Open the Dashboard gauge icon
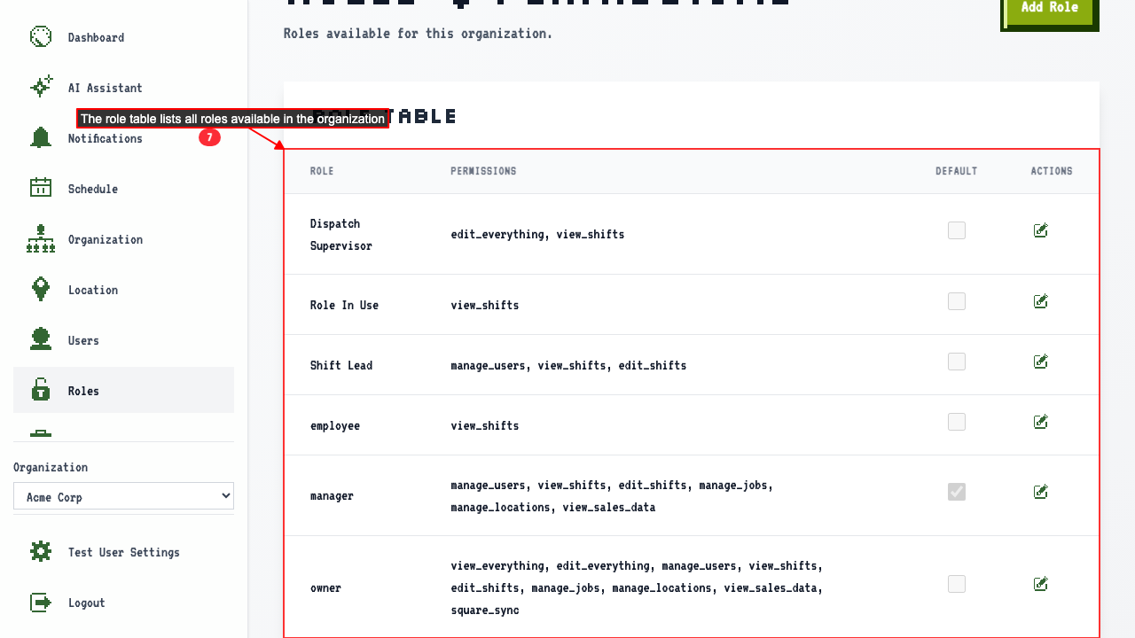Viewport: 1135px width, 638px height. [x=41, y=37]
